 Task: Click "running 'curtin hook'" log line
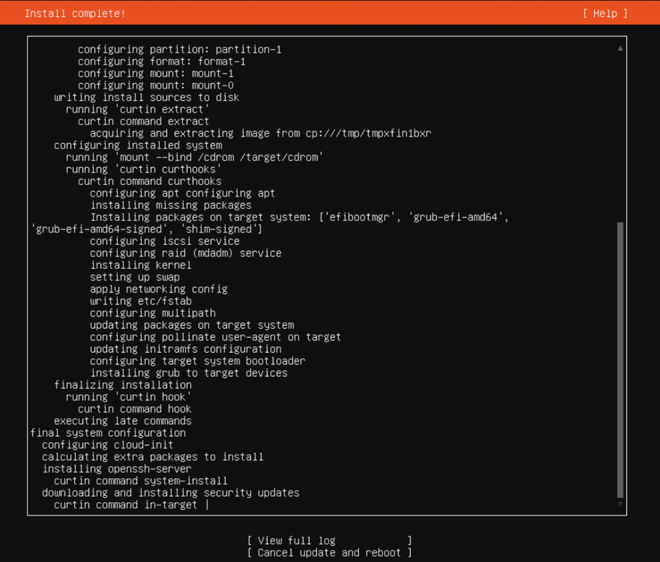coord(128,397)
